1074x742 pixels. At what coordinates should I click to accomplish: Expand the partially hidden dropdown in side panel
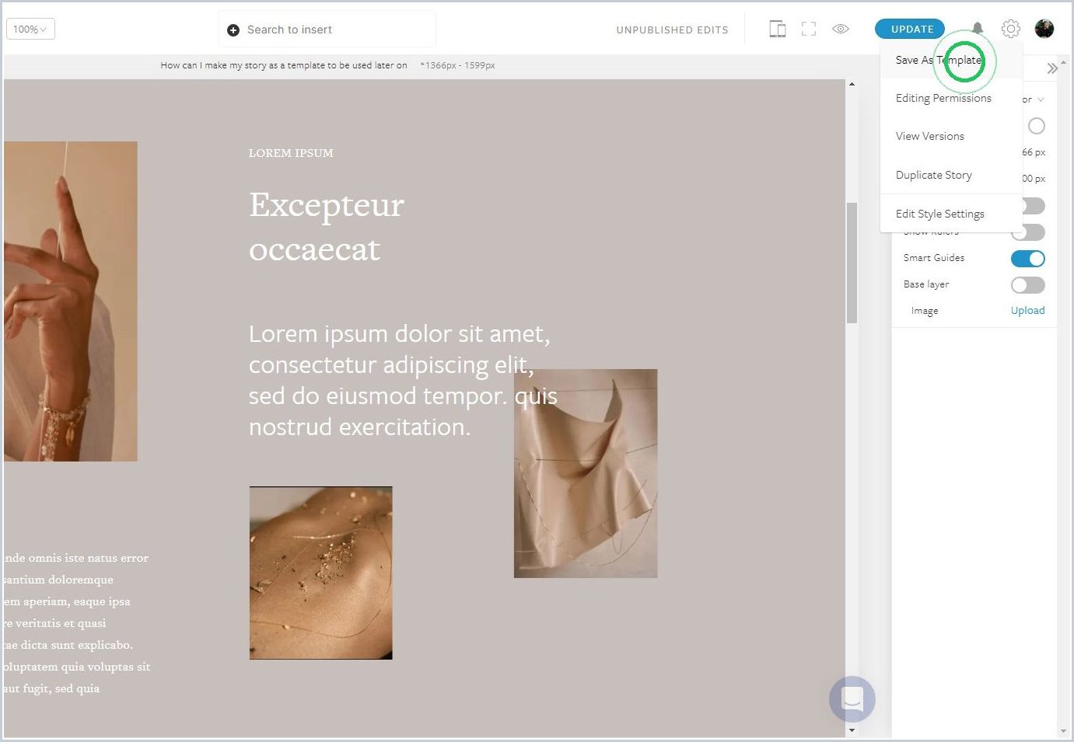click(x=1034, y=99)
